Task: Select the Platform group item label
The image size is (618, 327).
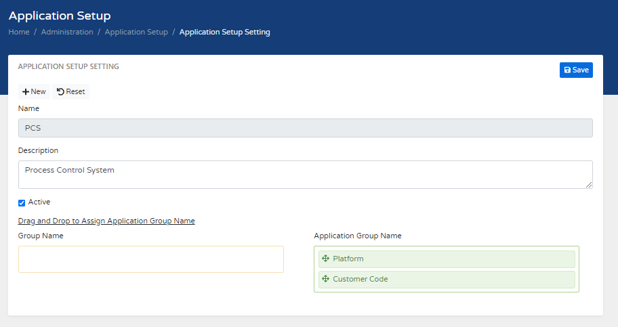Action: (x=348, y=259)
